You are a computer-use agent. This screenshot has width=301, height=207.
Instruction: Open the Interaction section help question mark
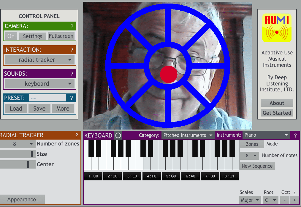(x=72, y=50)
